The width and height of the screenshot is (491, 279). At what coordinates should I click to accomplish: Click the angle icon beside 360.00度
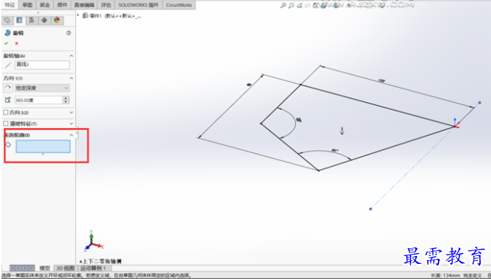click(8, 100)
